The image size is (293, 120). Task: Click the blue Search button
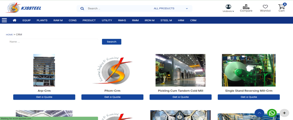point(112,42)
